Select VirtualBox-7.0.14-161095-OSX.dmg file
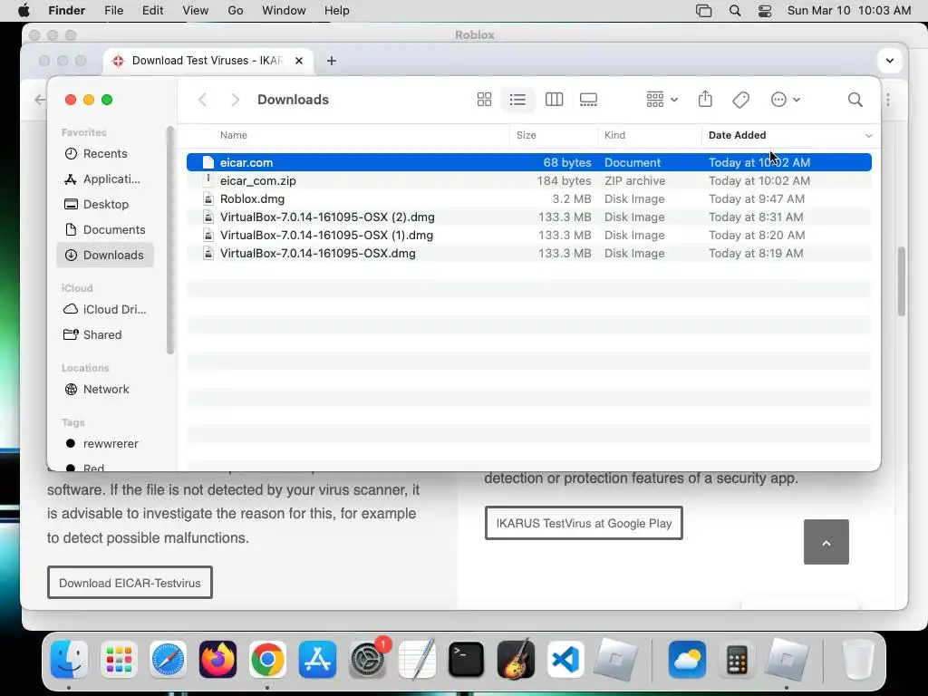This screenshot has width=928, height=696. (x=528, y=254)
